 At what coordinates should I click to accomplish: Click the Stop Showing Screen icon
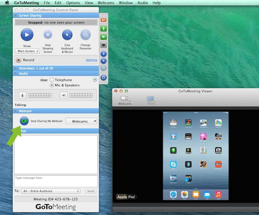[x=48, y=35]
